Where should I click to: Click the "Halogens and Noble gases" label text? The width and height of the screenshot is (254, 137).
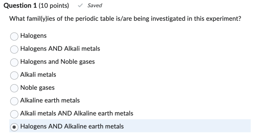[58, 62]
